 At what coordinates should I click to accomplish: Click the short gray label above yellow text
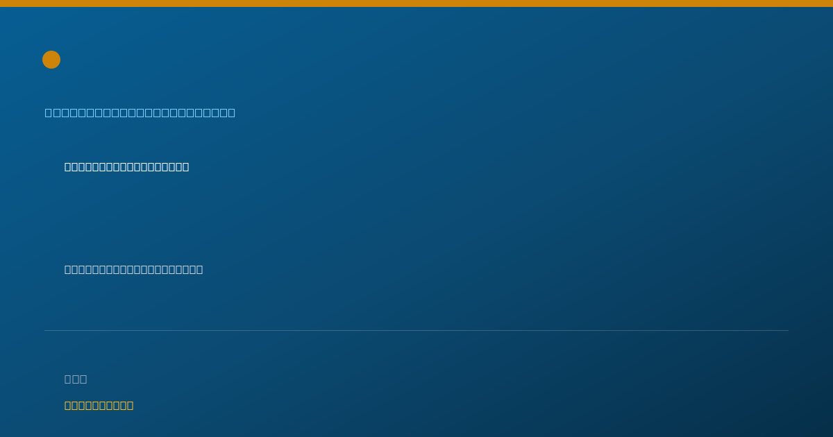point(76,379)
